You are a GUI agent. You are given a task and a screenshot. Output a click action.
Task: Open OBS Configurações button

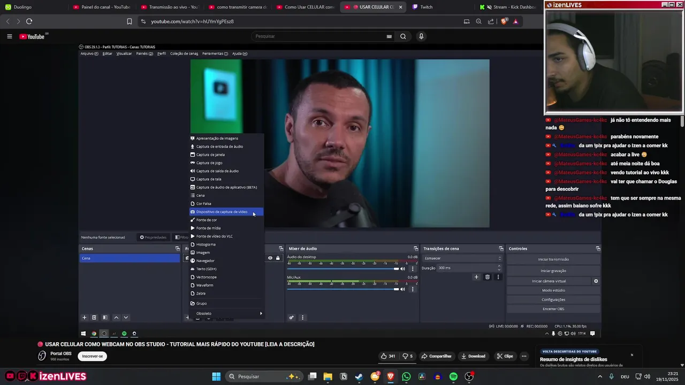(x=553, y=299)
